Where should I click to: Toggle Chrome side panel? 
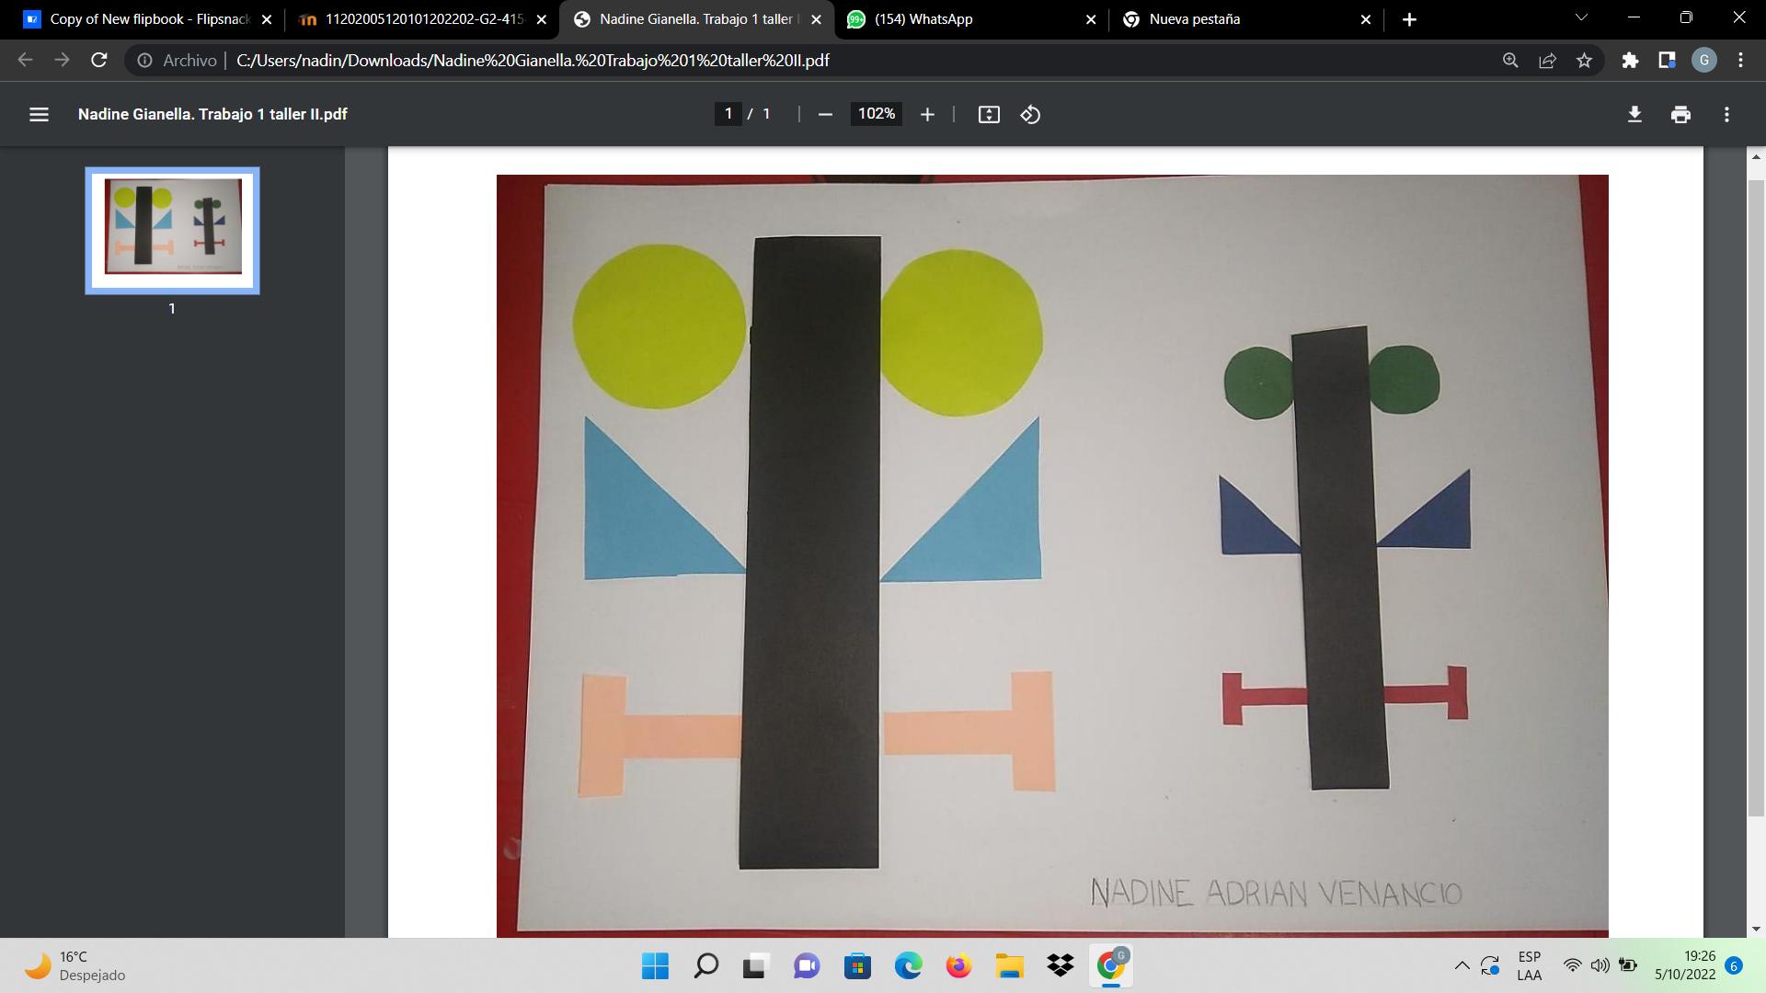click(1667, 60)
